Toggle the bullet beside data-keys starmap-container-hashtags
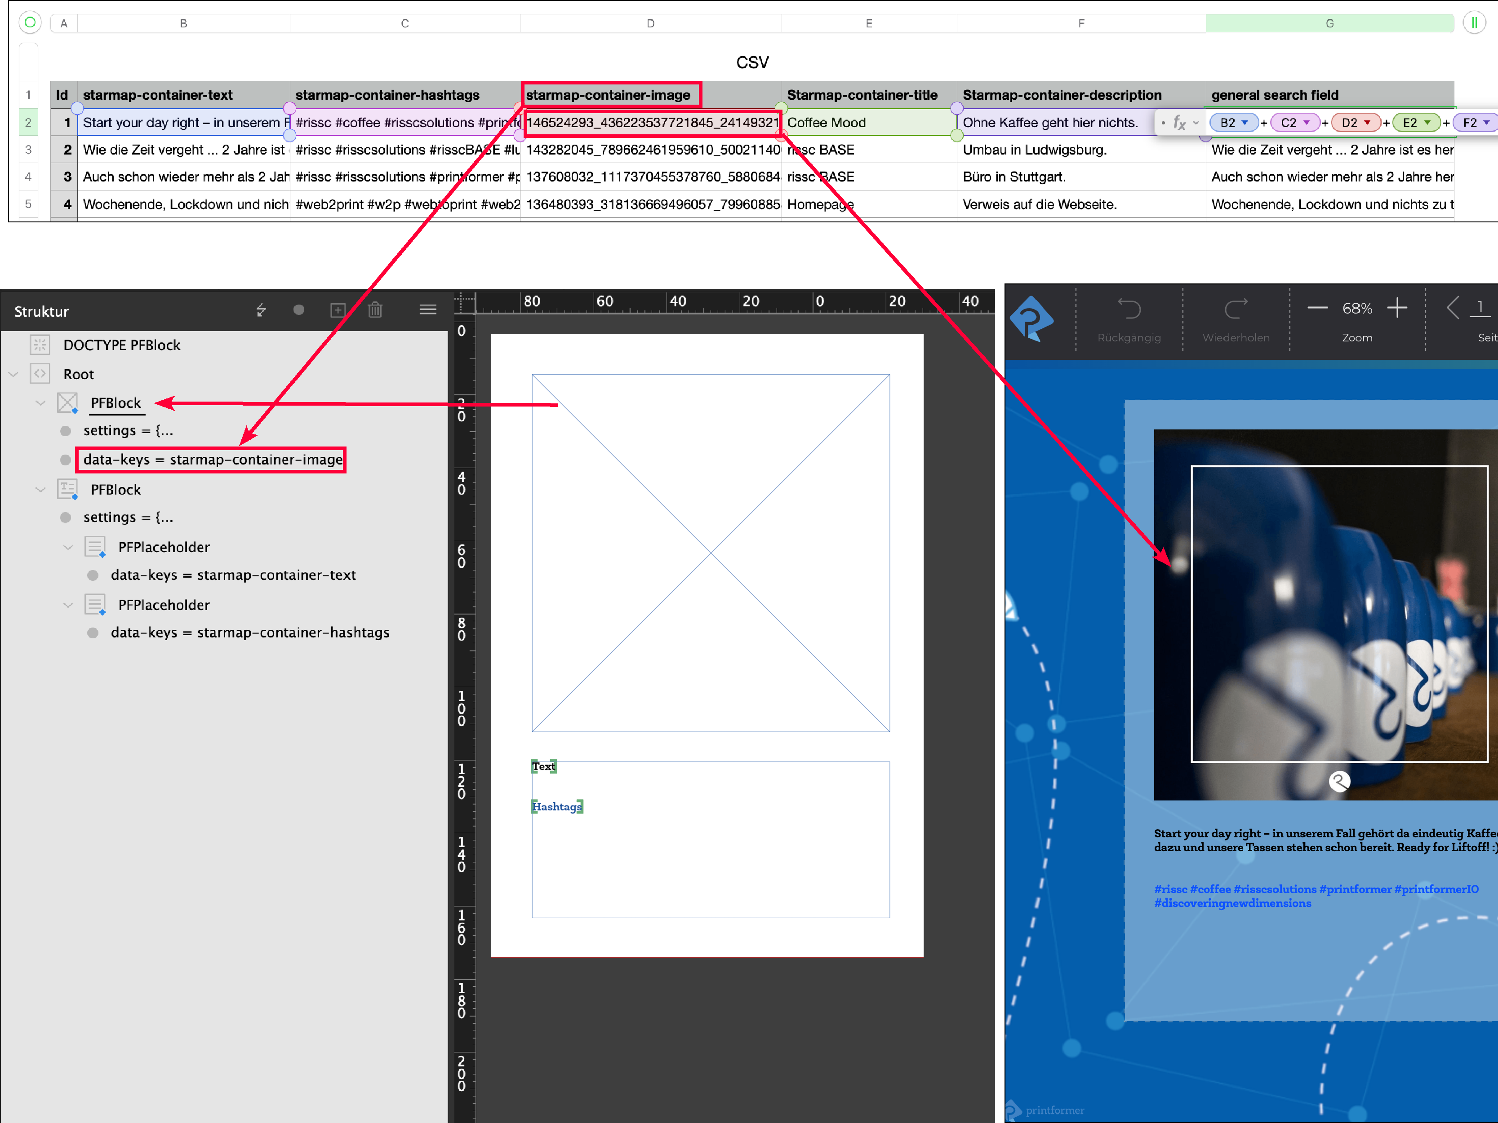This screenshot has width=1498, height=1123. [x=93, y=633]
